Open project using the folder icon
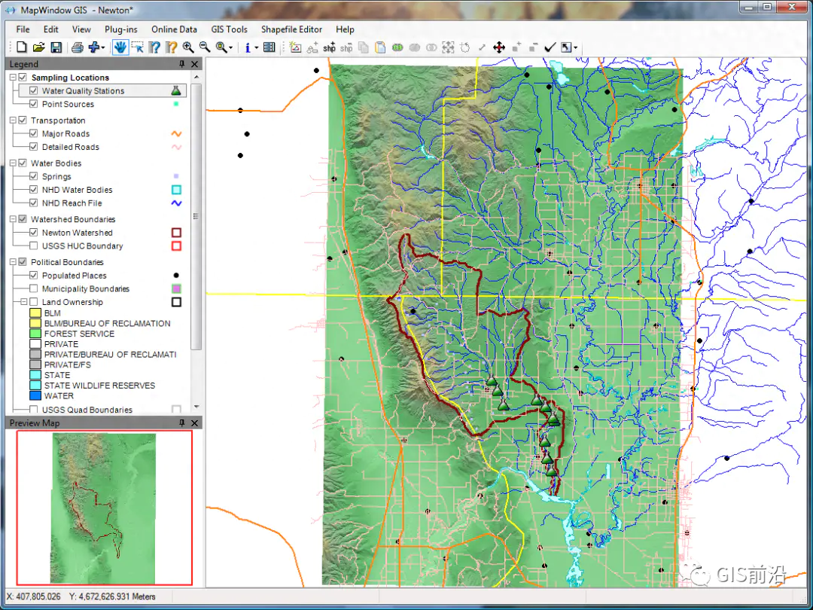Viewport: 813px width, 610px height. [x=38, y=47]
